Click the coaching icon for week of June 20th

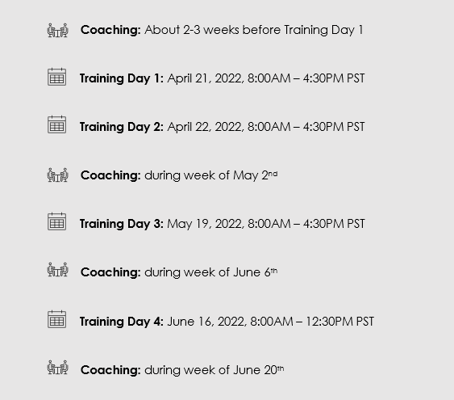57,368
